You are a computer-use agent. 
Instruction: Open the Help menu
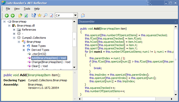[37, 9]
